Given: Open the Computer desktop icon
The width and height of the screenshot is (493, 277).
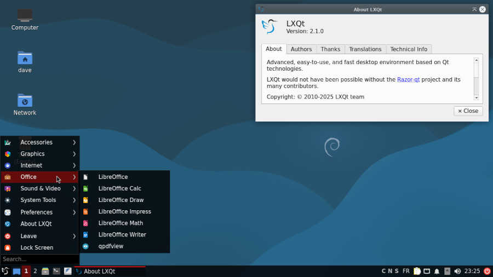Looking at the screenshot, I should click(25, 20).
